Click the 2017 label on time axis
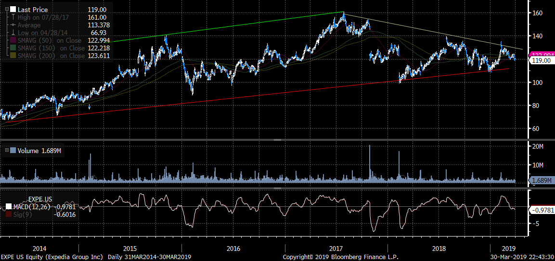Image resolution: width=555 pixels, height=261 pixels. coord(337,249)
